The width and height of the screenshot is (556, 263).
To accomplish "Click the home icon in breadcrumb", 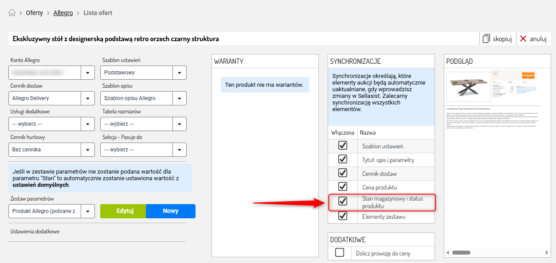I will point(12,13).
